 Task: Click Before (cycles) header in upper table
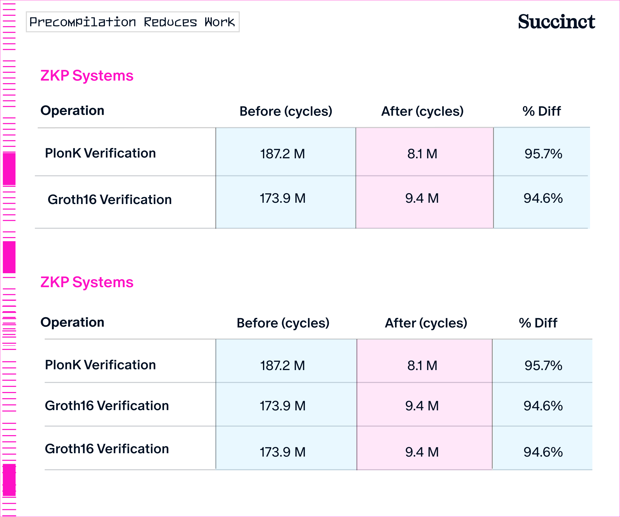click(x=286, y=111)
